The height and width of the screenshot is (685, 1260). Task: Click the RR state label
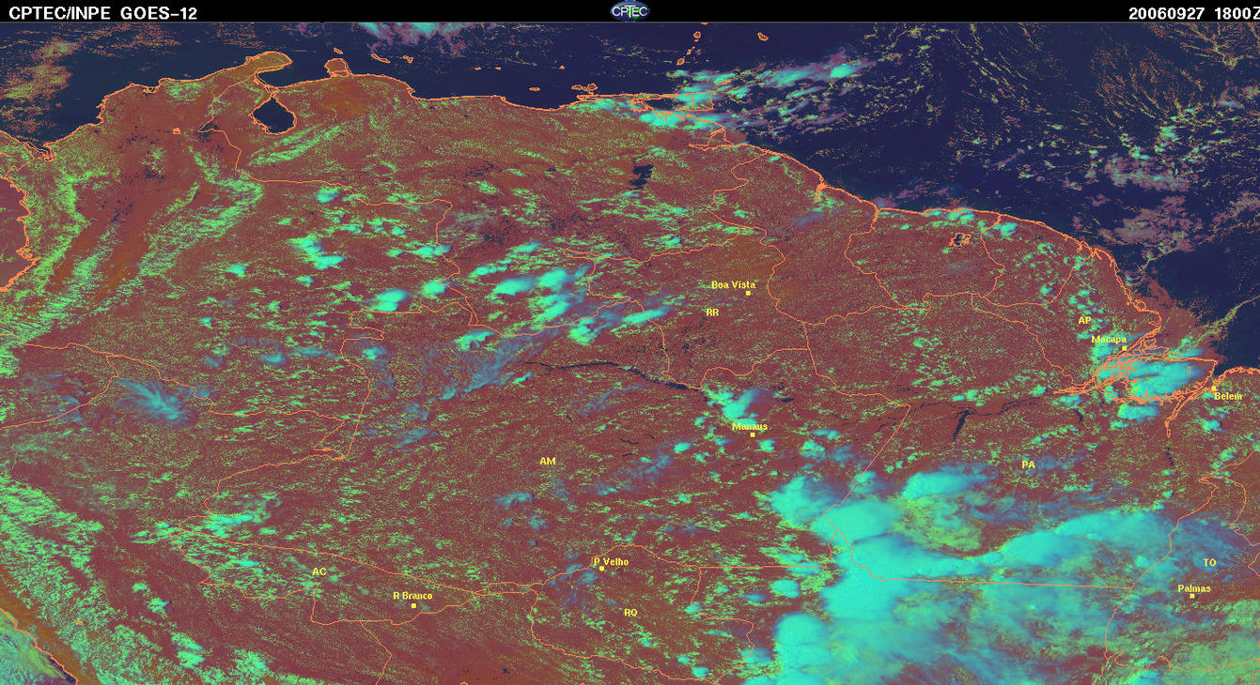click(x=712, y=312)
